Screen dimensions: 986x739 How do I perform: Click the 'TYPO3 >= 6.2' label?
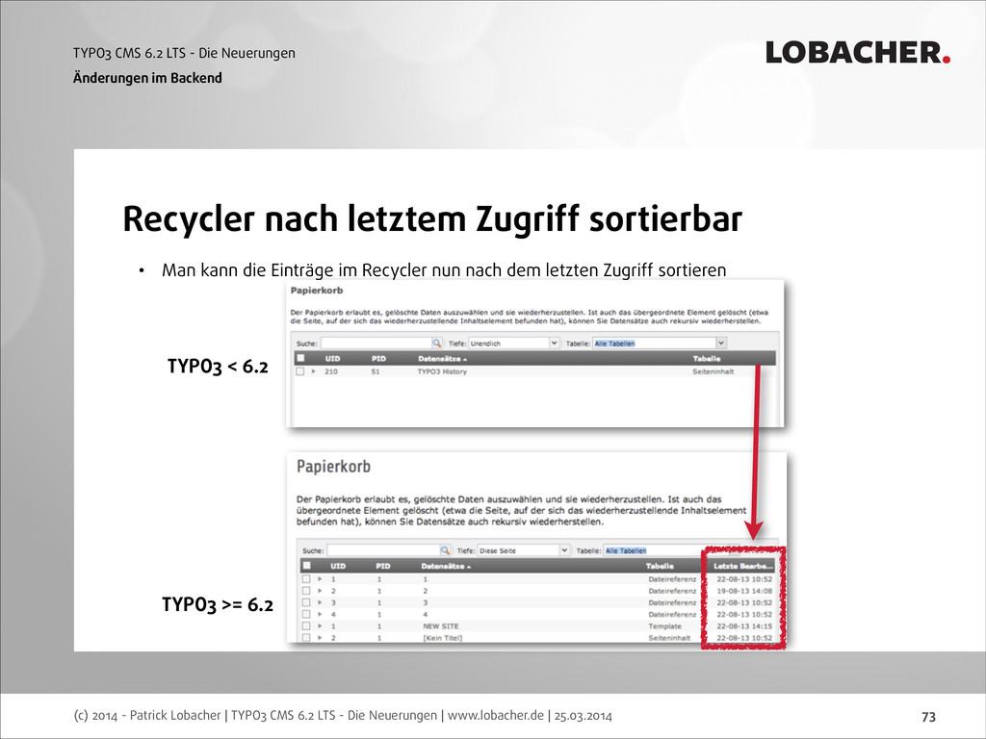[x=218, y=604]
